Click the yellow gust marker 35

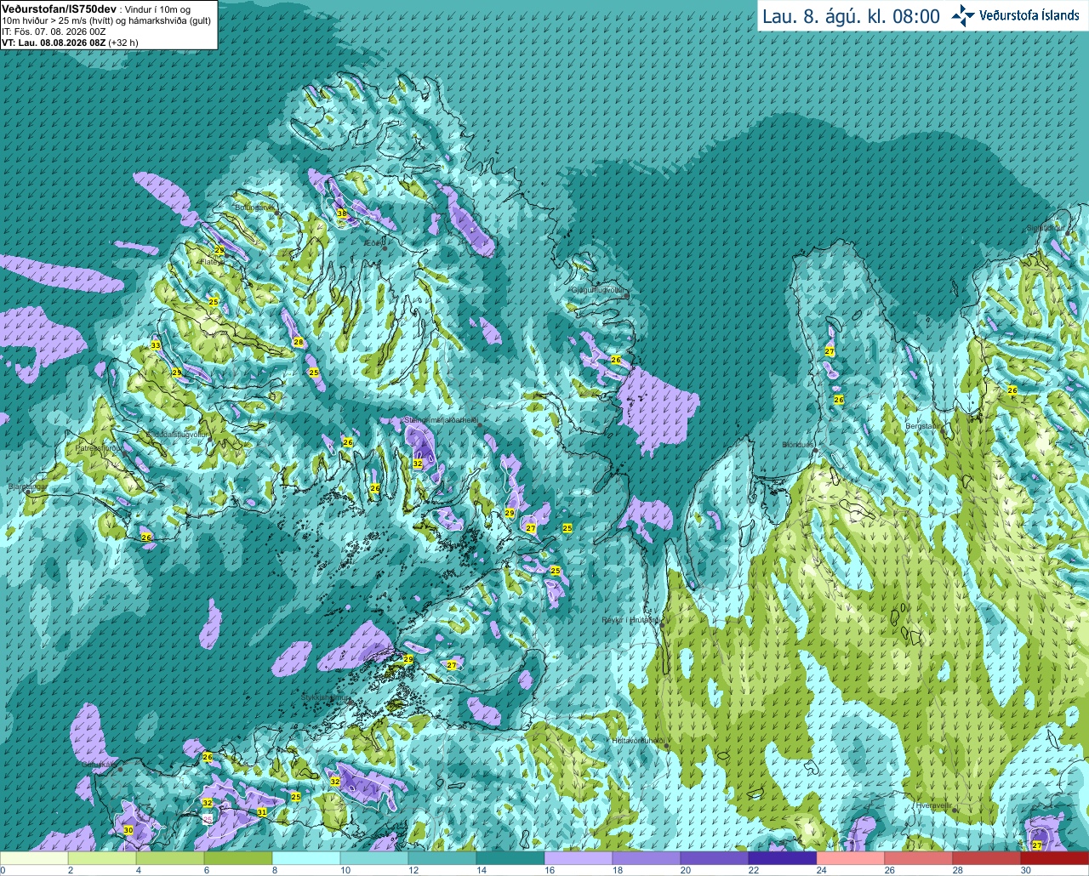click(x=342, y=213)
